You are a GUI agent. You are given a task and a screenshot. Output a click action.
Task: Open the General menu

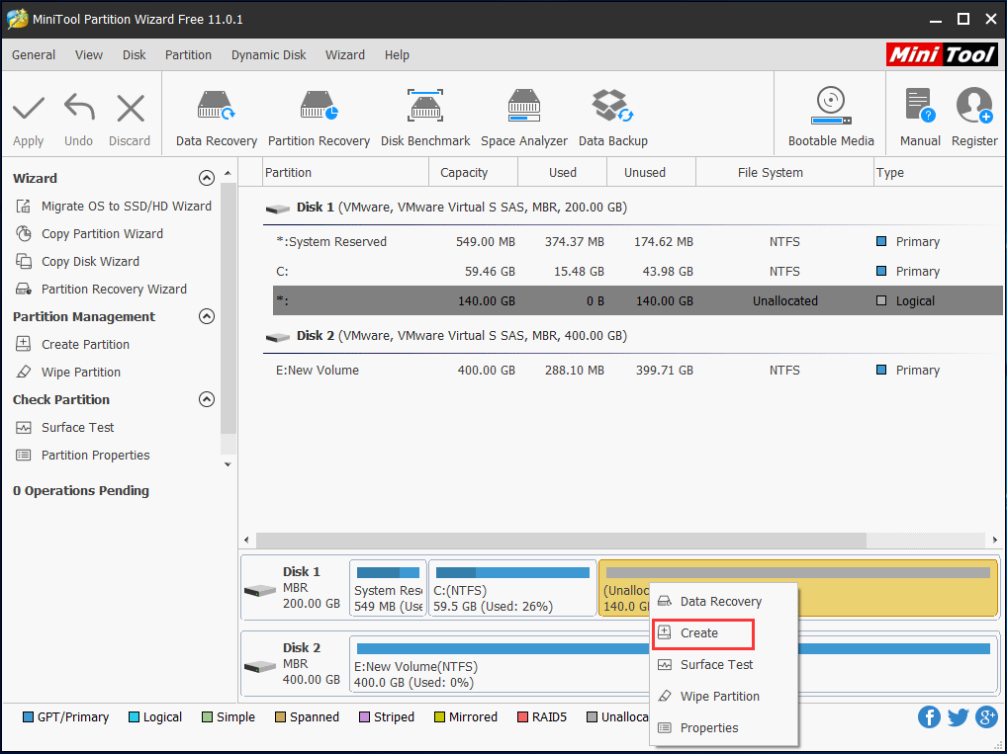coord(34,54)
